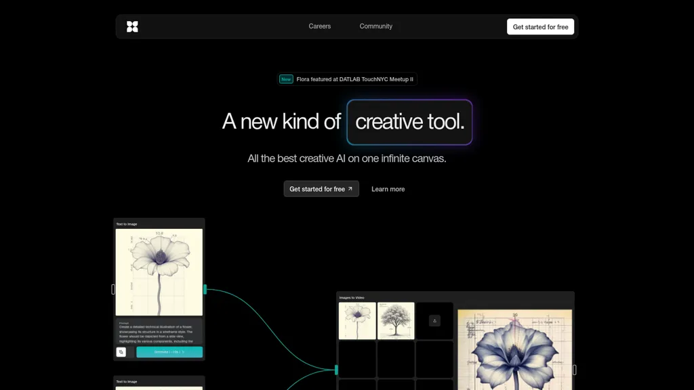The image size is (694, 390).
Task: Click the flower image in the Text to Image node
Action: coord(159,272)
